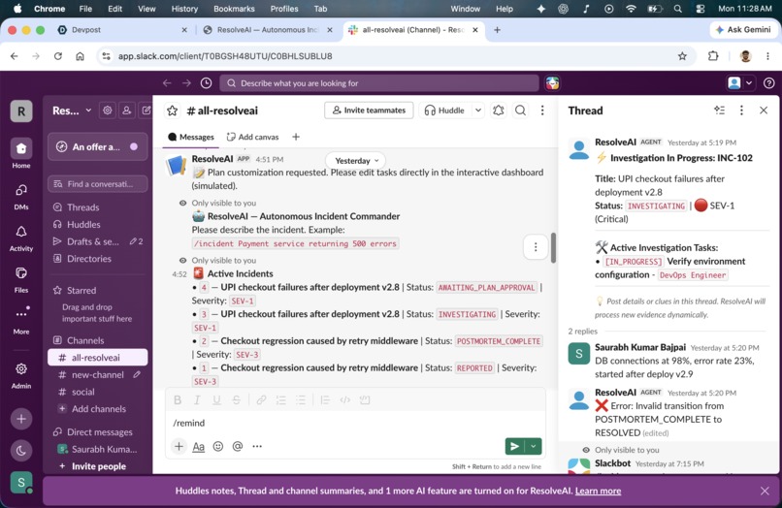The width and height of the screenshot is (782, 508).
Task: Mention someone with @ icon
Action: coord(238,446)
